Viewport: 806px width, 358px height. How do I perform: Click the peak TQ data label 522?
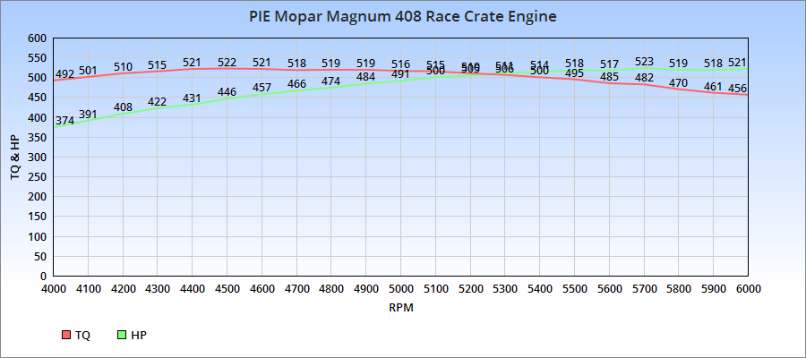click(227, 62)
